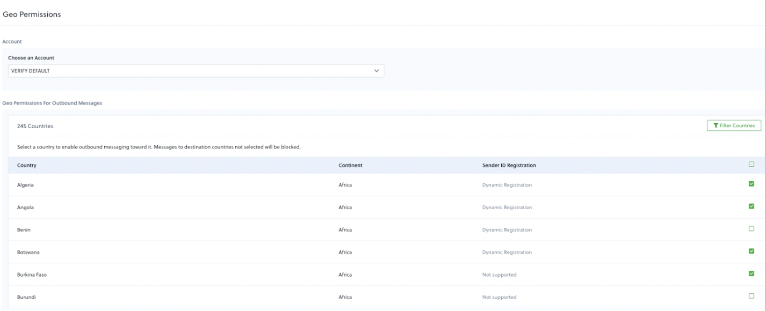Uncheck the Botswana checkbox
766x311 pixels.
click(751, 251)
